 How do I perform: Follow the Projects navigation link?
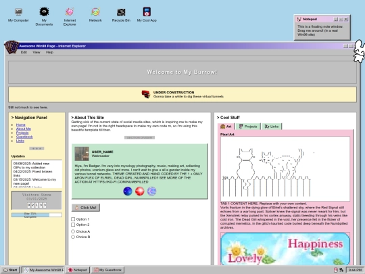pos(22,133)
